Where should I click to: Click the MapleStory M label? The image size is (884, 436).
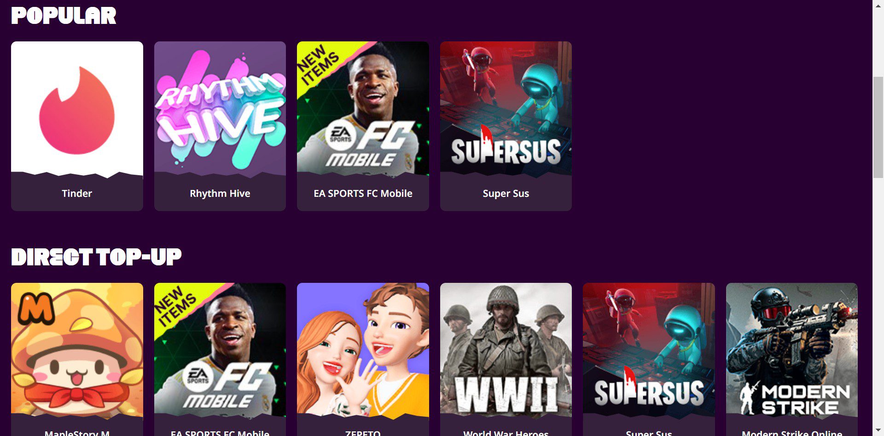[77, 433]
